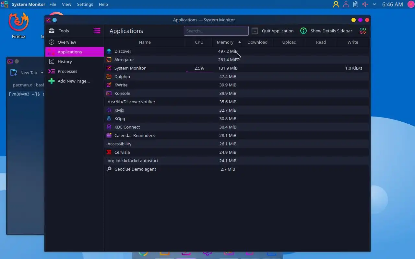This screenshot has height=259, width=415.
Task: Switch to the Overview page
Action: 75,42
